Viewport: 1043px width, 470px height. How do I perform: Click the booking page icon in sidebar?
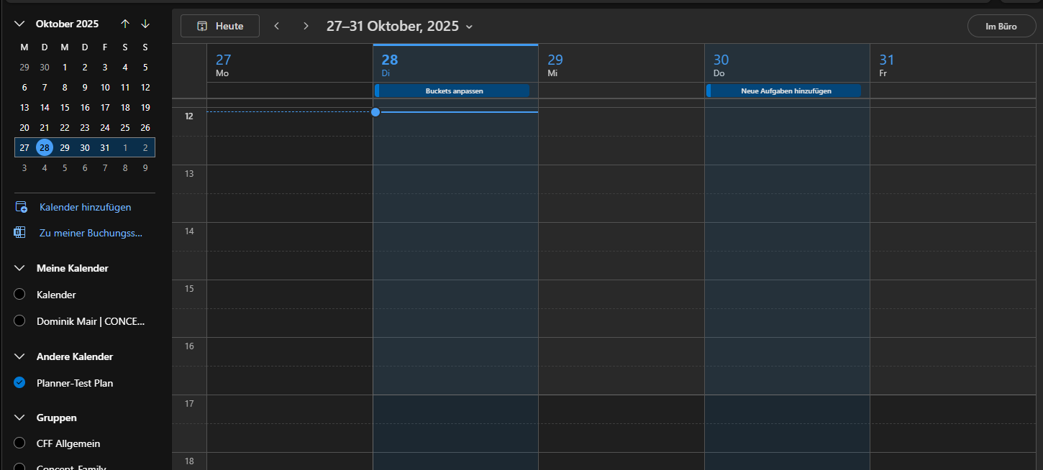pos(20,233)
